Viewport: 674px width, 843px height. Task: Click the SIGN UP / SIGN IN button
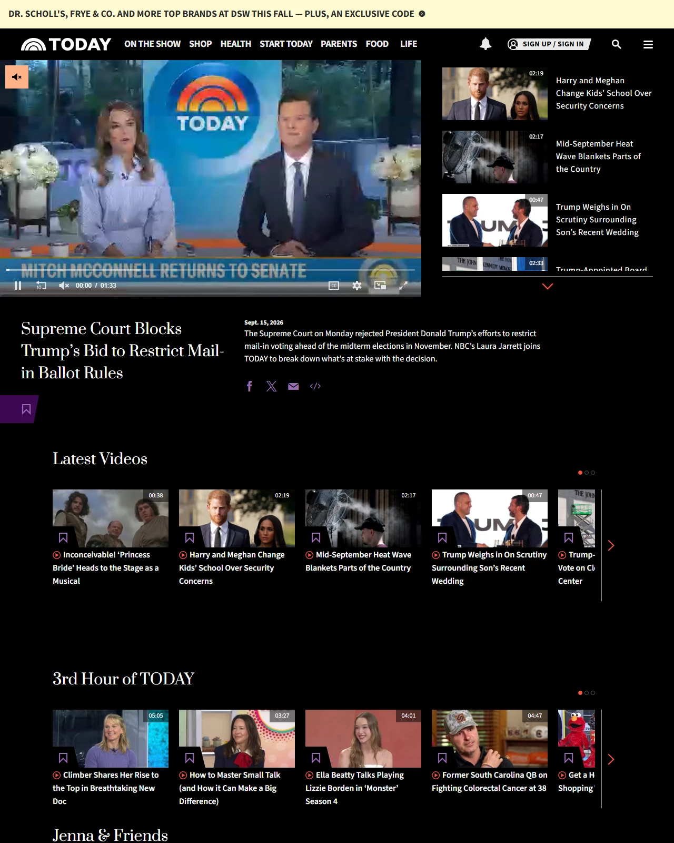(549, 44)
